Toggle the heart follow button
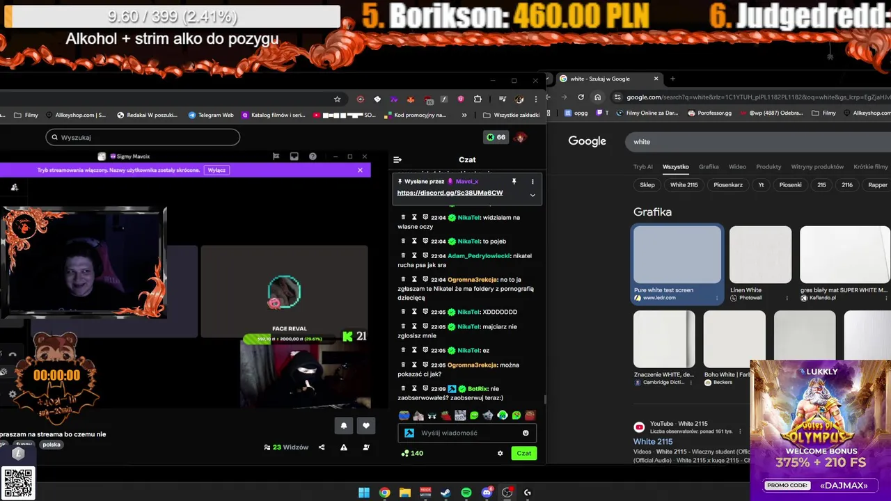 coord(366,425)
